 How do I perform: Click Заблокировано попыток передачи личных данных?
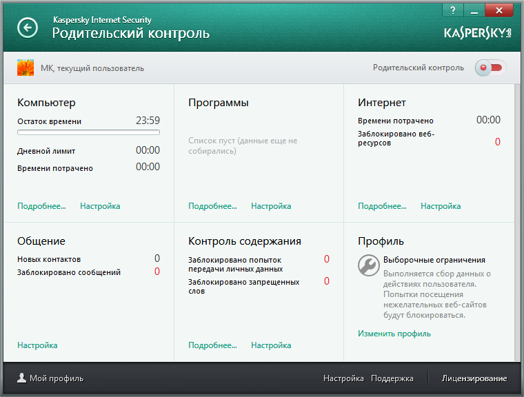[235, 265]
